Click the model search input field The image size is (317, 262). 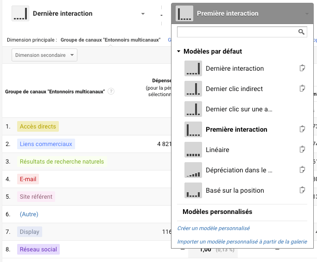(x=237, y=32)
